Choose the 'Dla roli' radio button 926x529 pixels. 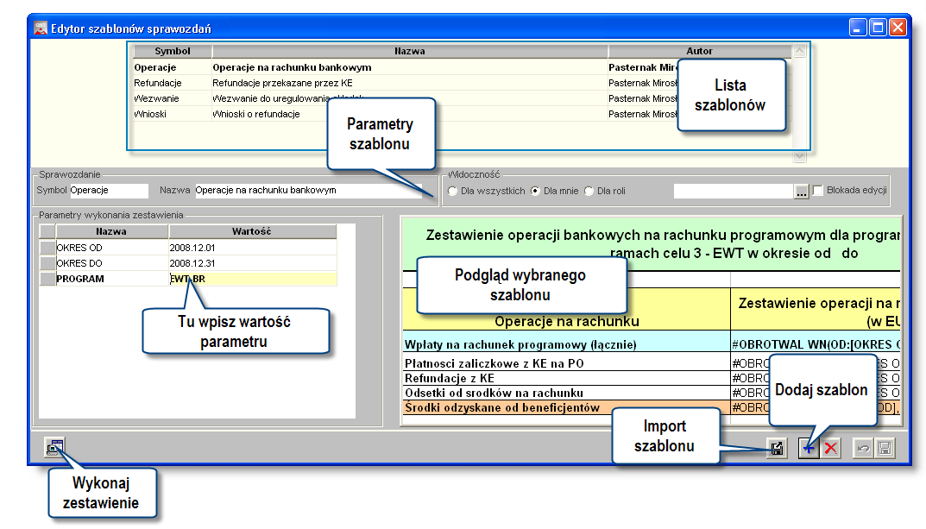[589, 191]
